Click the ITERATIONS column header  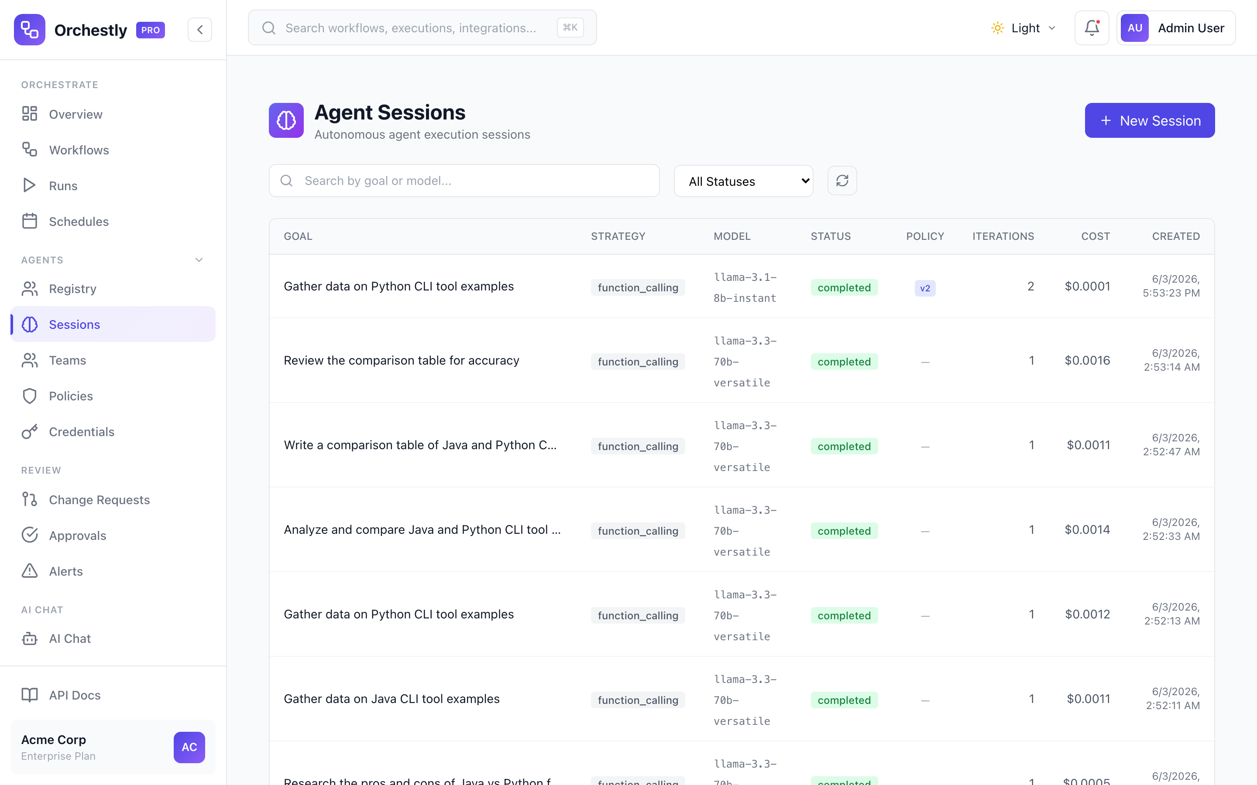1003,236
